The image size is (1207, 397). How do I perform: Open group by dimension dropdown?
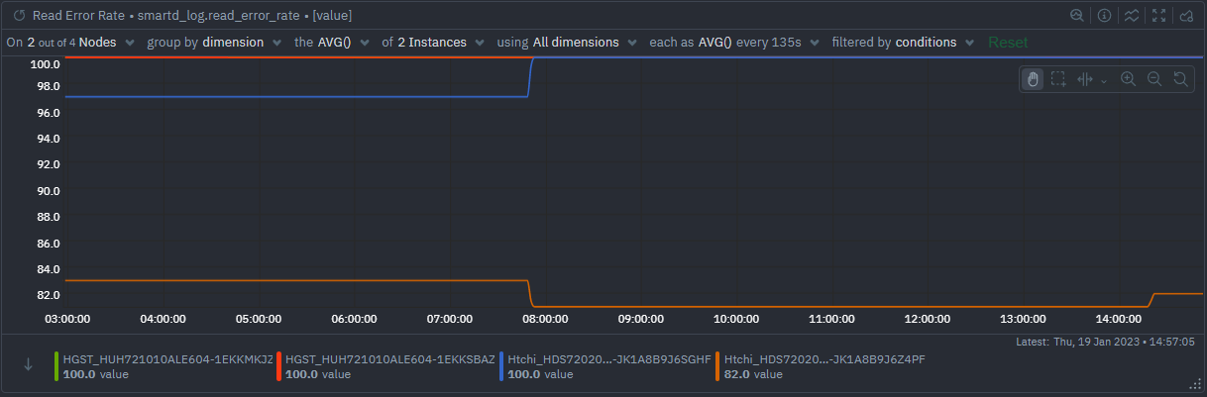(x=214, y=43)
